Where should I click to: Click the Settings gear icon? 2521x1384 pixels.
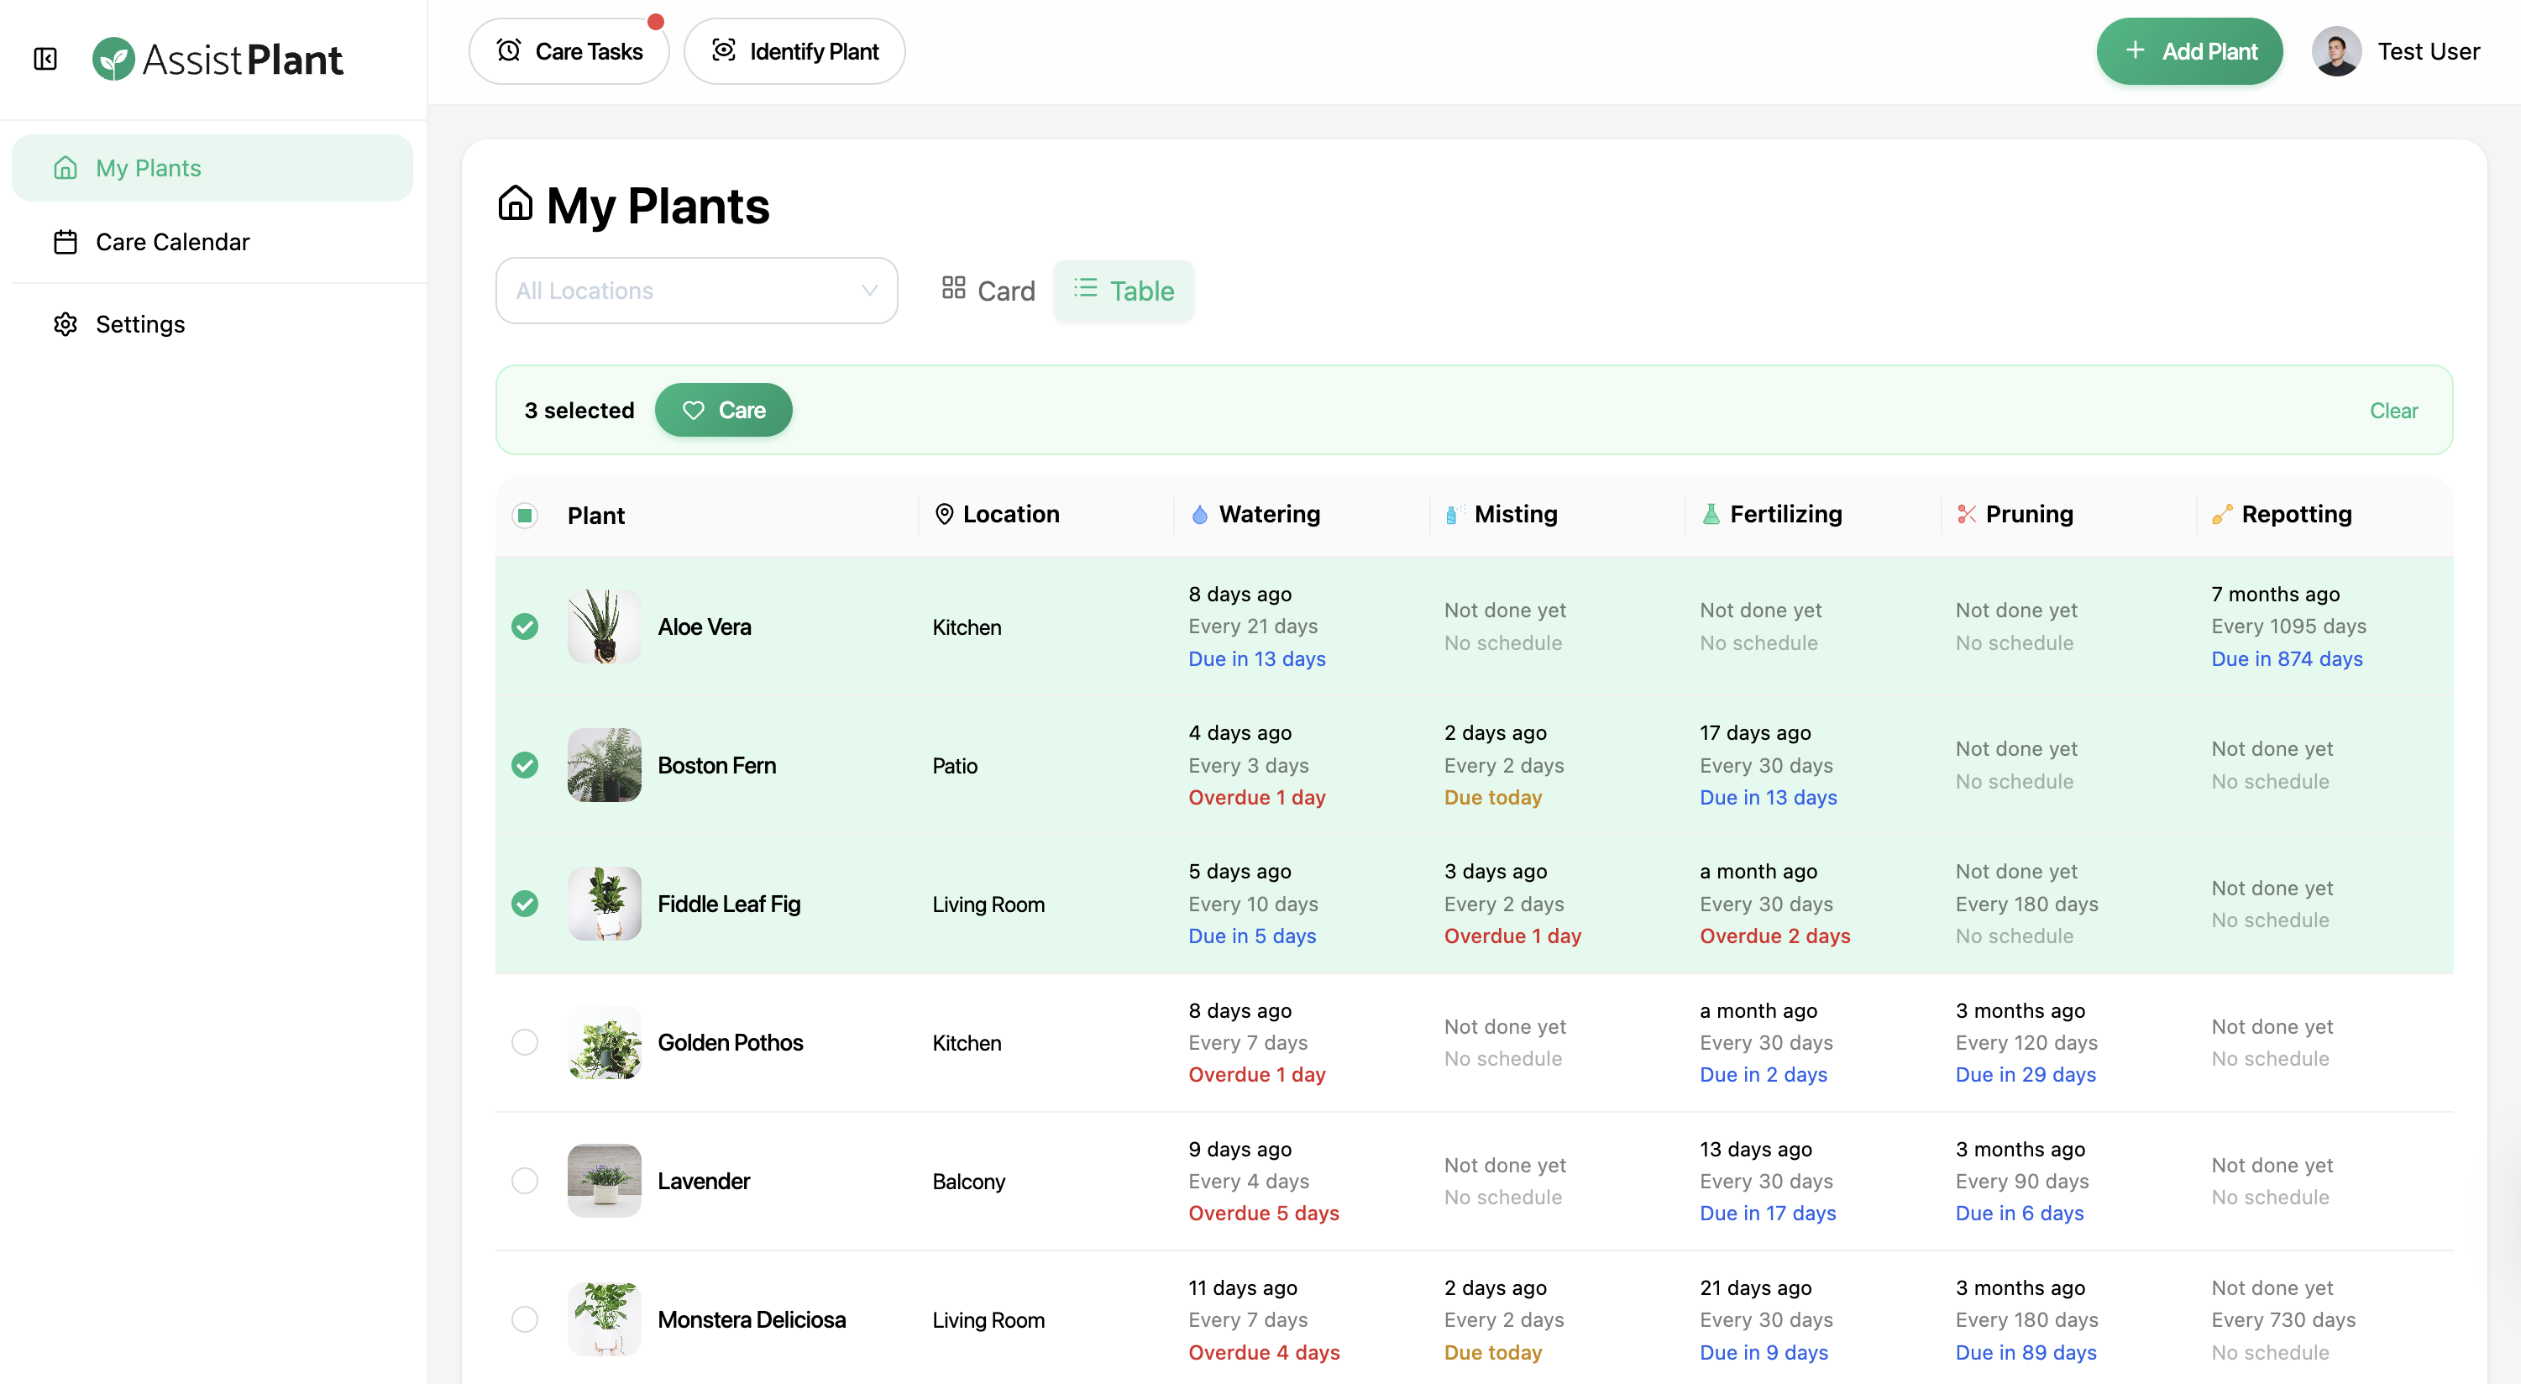66,324
